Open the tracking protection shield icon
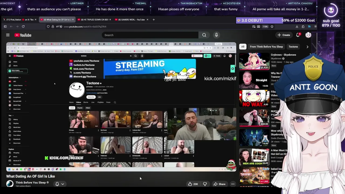Screen dimensions: 345x194 point(48,26)
